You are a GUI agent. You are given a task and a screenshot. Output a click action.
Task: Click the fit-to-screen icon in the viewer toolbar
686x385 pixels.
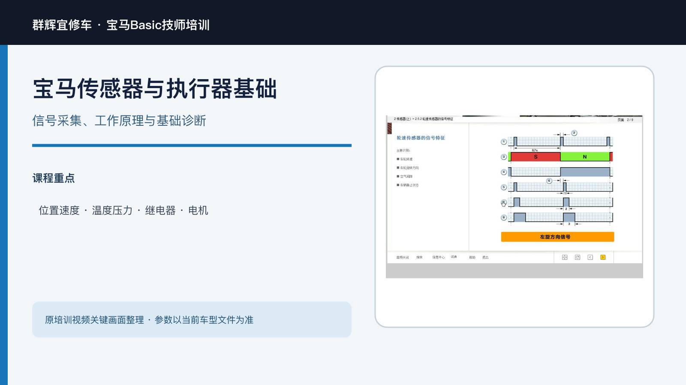click(565, 257)
